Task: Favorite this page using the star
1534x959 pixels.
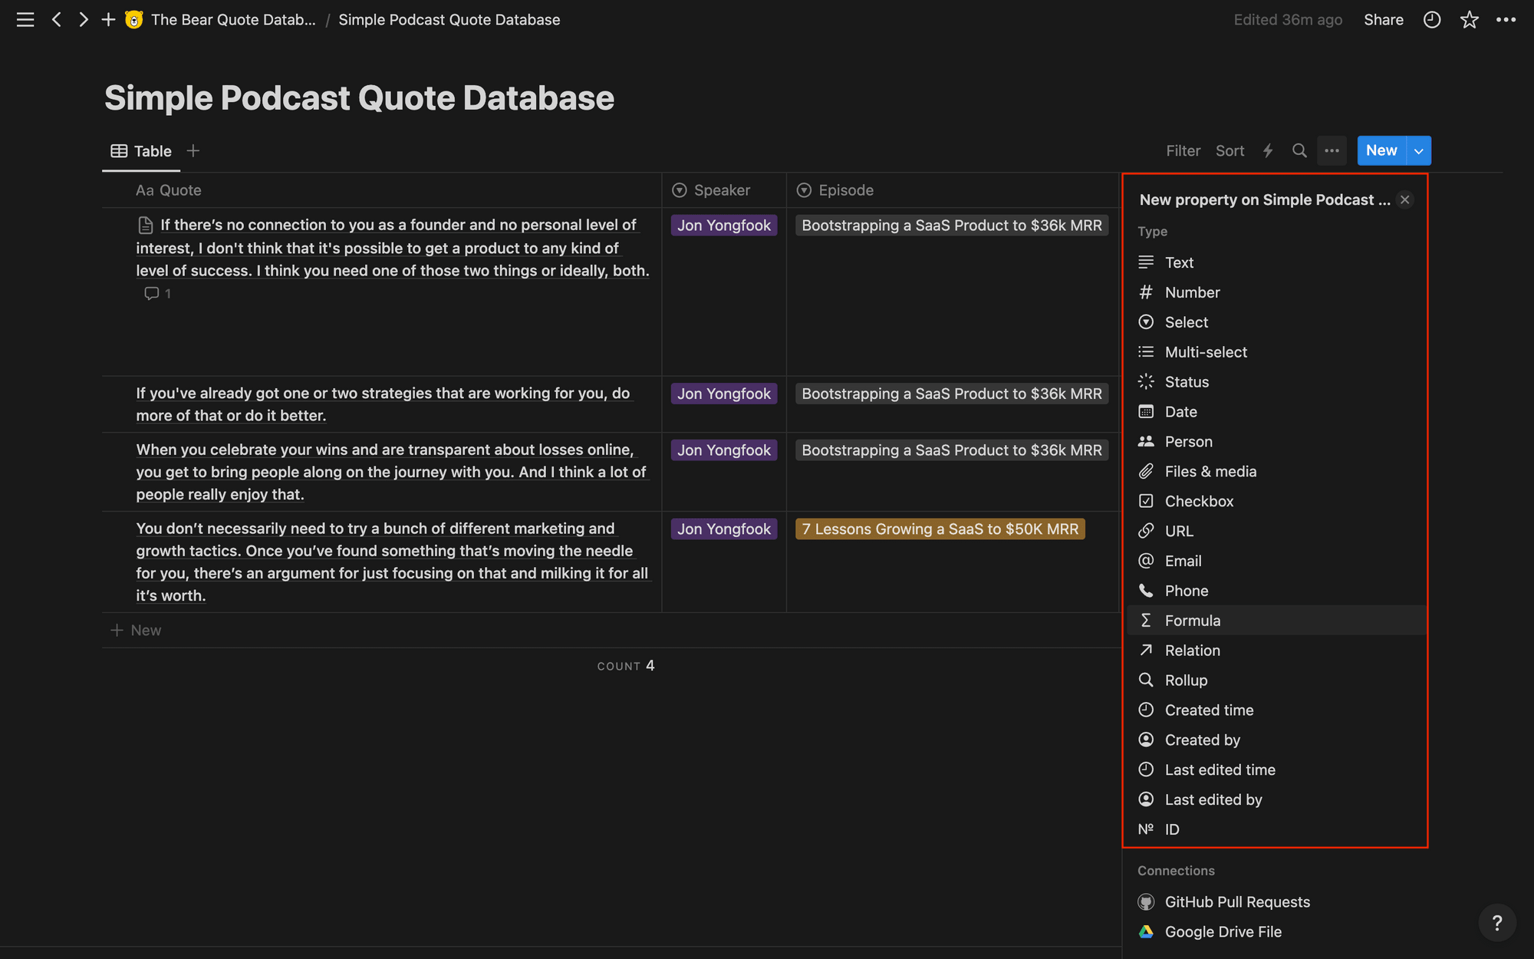Action: pyautogui.click(x=1470, y=19)
